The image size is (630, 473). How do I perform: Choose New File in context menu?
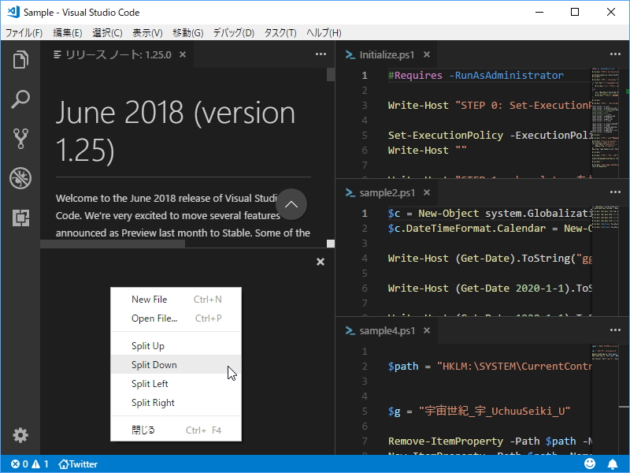(176, 300)
